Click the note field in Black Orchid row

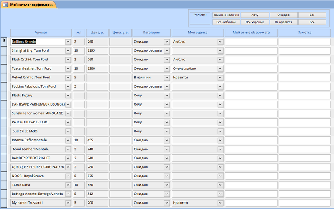[x=305, y=60]
